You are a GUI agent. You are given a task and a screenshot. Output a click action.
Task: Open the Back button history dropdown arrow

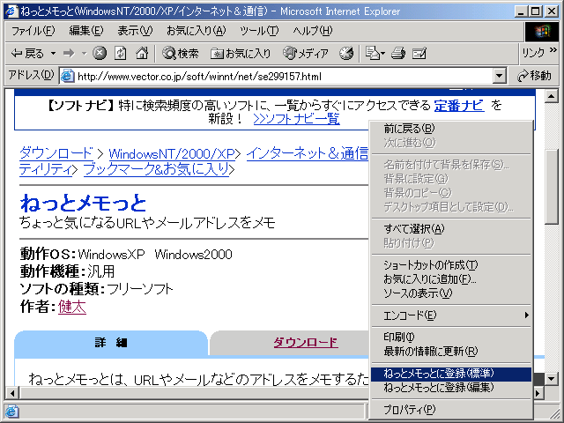[53, 54]
